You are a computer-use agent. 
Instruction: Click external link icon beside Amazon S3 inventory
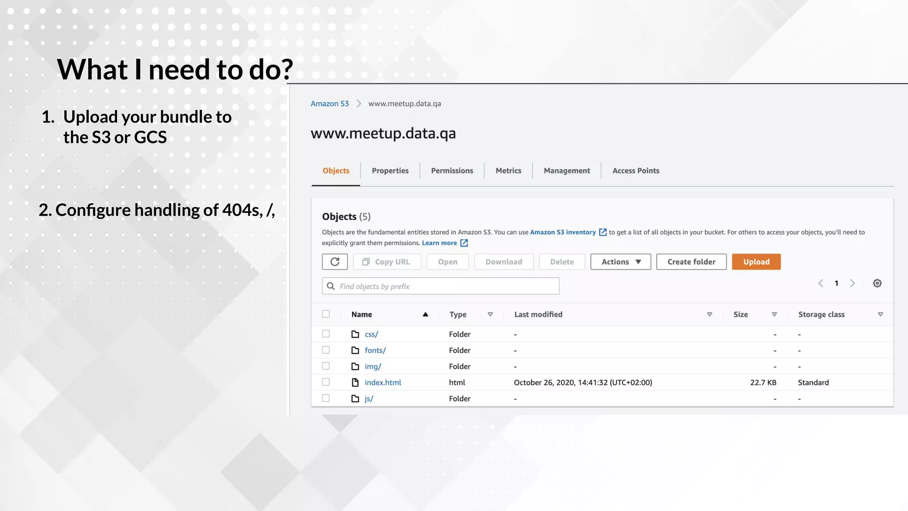coord(603,232)
